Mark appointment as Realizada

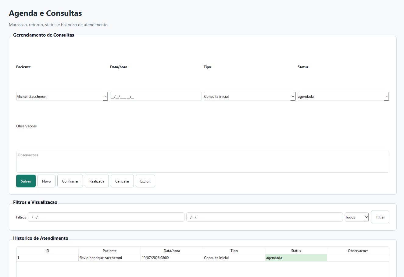pos(97,181)
